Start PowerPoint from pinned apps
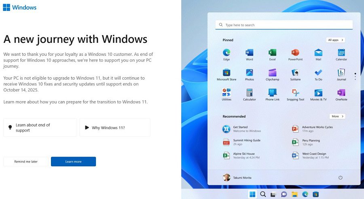Screen dimensions: 364x199 tap(295, 55)
